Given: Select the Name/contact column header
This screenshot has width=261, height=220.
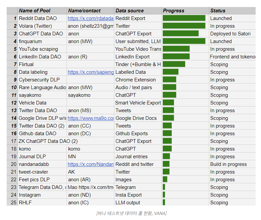Looking at the screenshot, I should (84, 11).
